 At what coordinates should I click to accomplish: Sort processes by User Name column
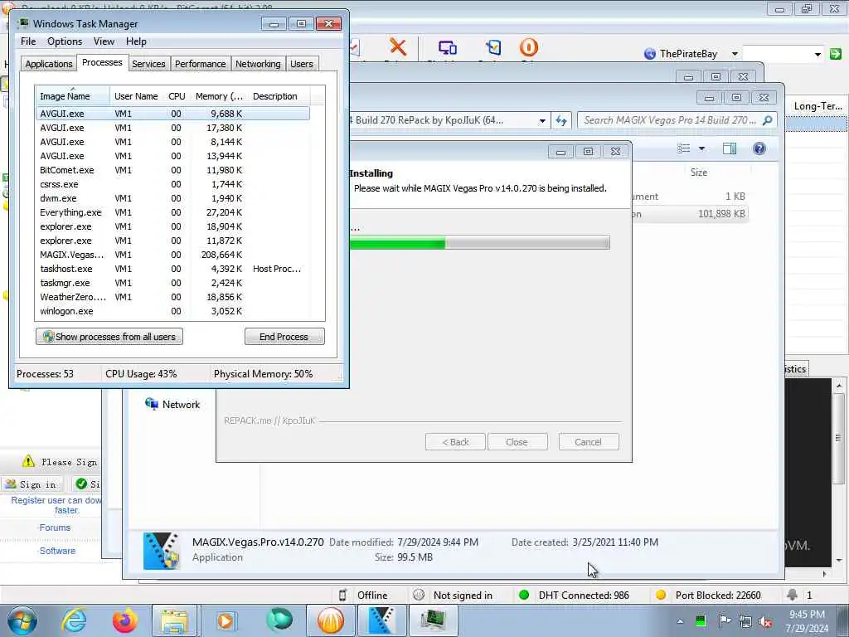pyautogui.click(x=136, y=96)
